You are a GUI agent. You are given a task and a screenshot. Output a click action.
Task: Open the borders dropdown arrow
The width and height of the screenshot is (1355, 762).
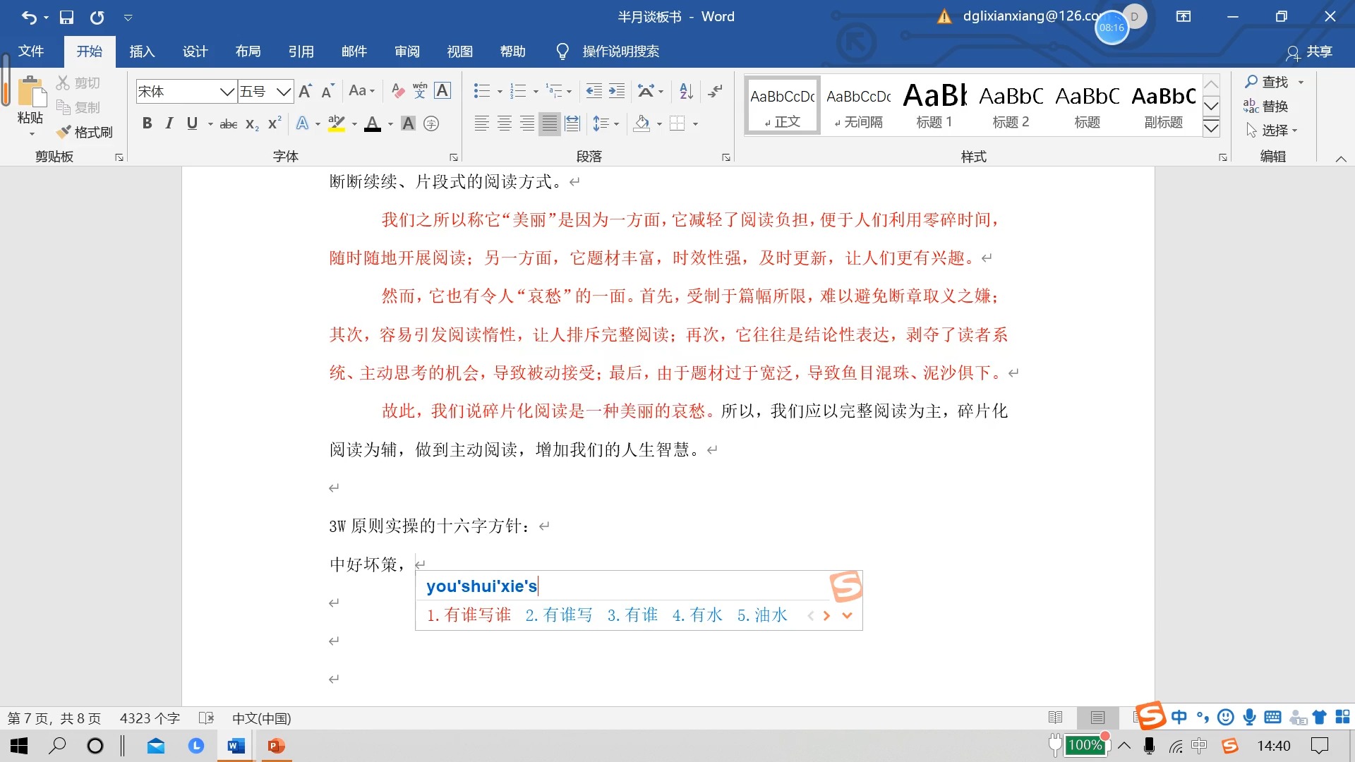coord(695,124)
